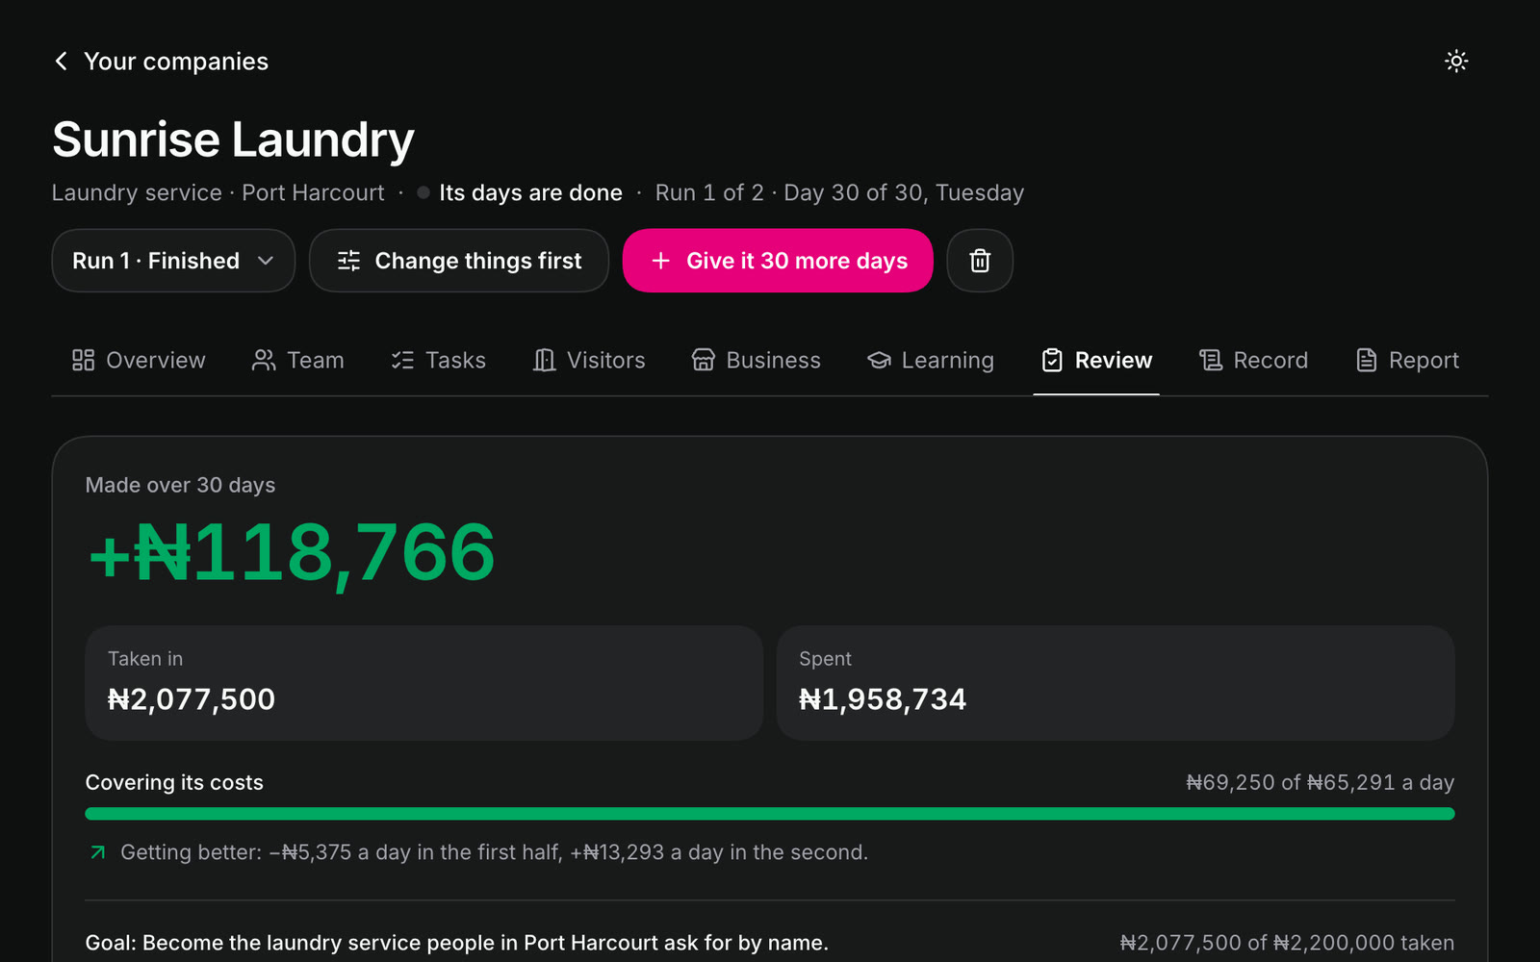Image resolution: width=1540 pixels, height=962 pixels.
Task: Open the Team tab
Action: tap(297, 361)
